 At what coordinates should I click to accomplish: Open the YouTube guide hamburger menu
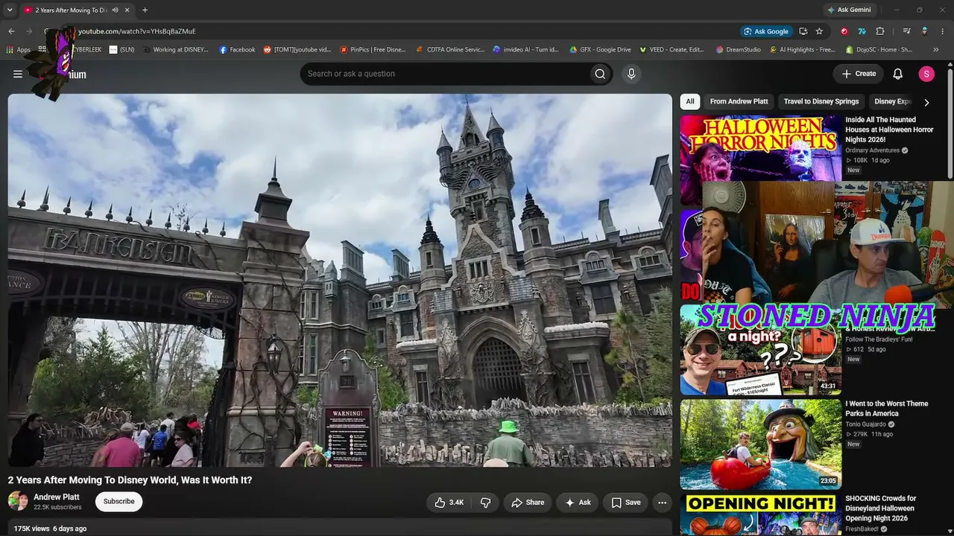pyautogui.click(x=18, y=74)
